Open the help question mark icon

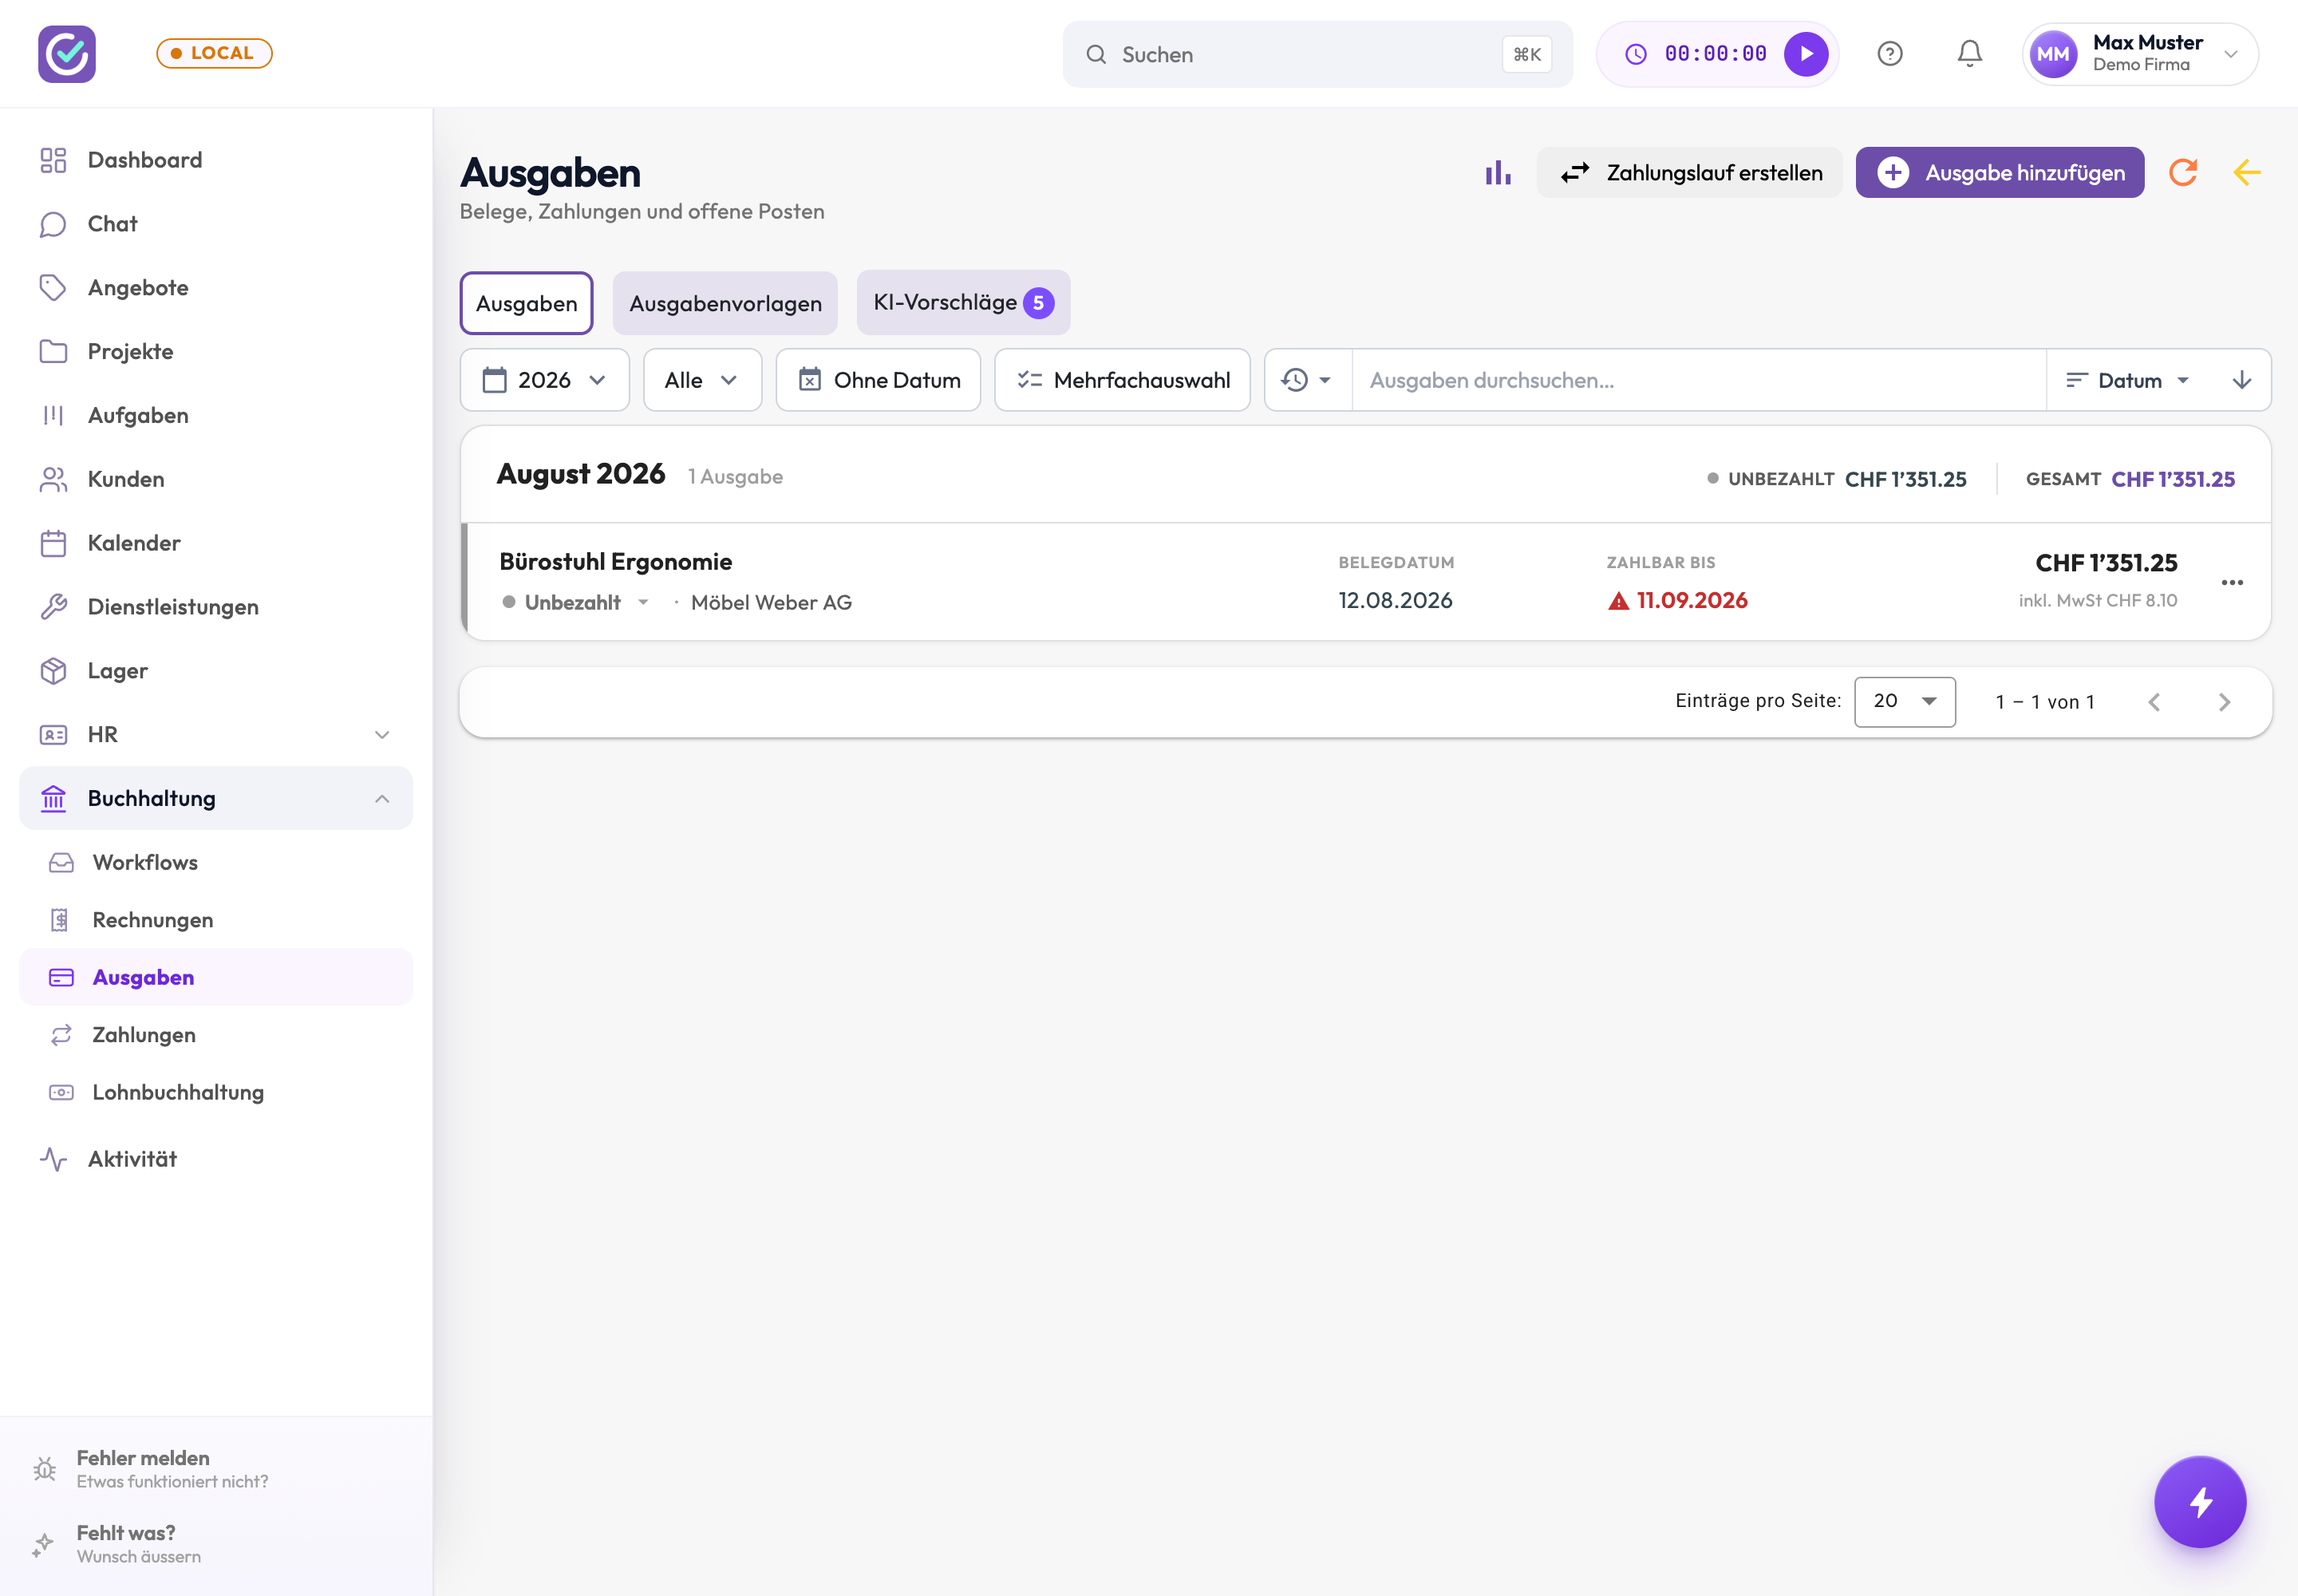[1889, 54]
